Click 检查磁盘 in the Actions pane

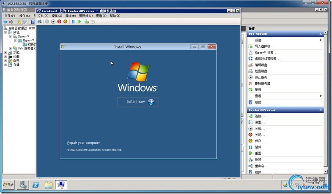[263, 71]
